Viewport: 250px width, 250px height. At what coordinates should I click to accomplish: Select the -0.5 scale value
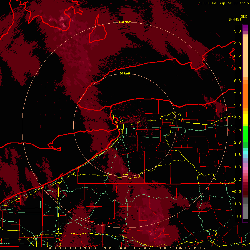pyautogui.click(x=236, y=191)
